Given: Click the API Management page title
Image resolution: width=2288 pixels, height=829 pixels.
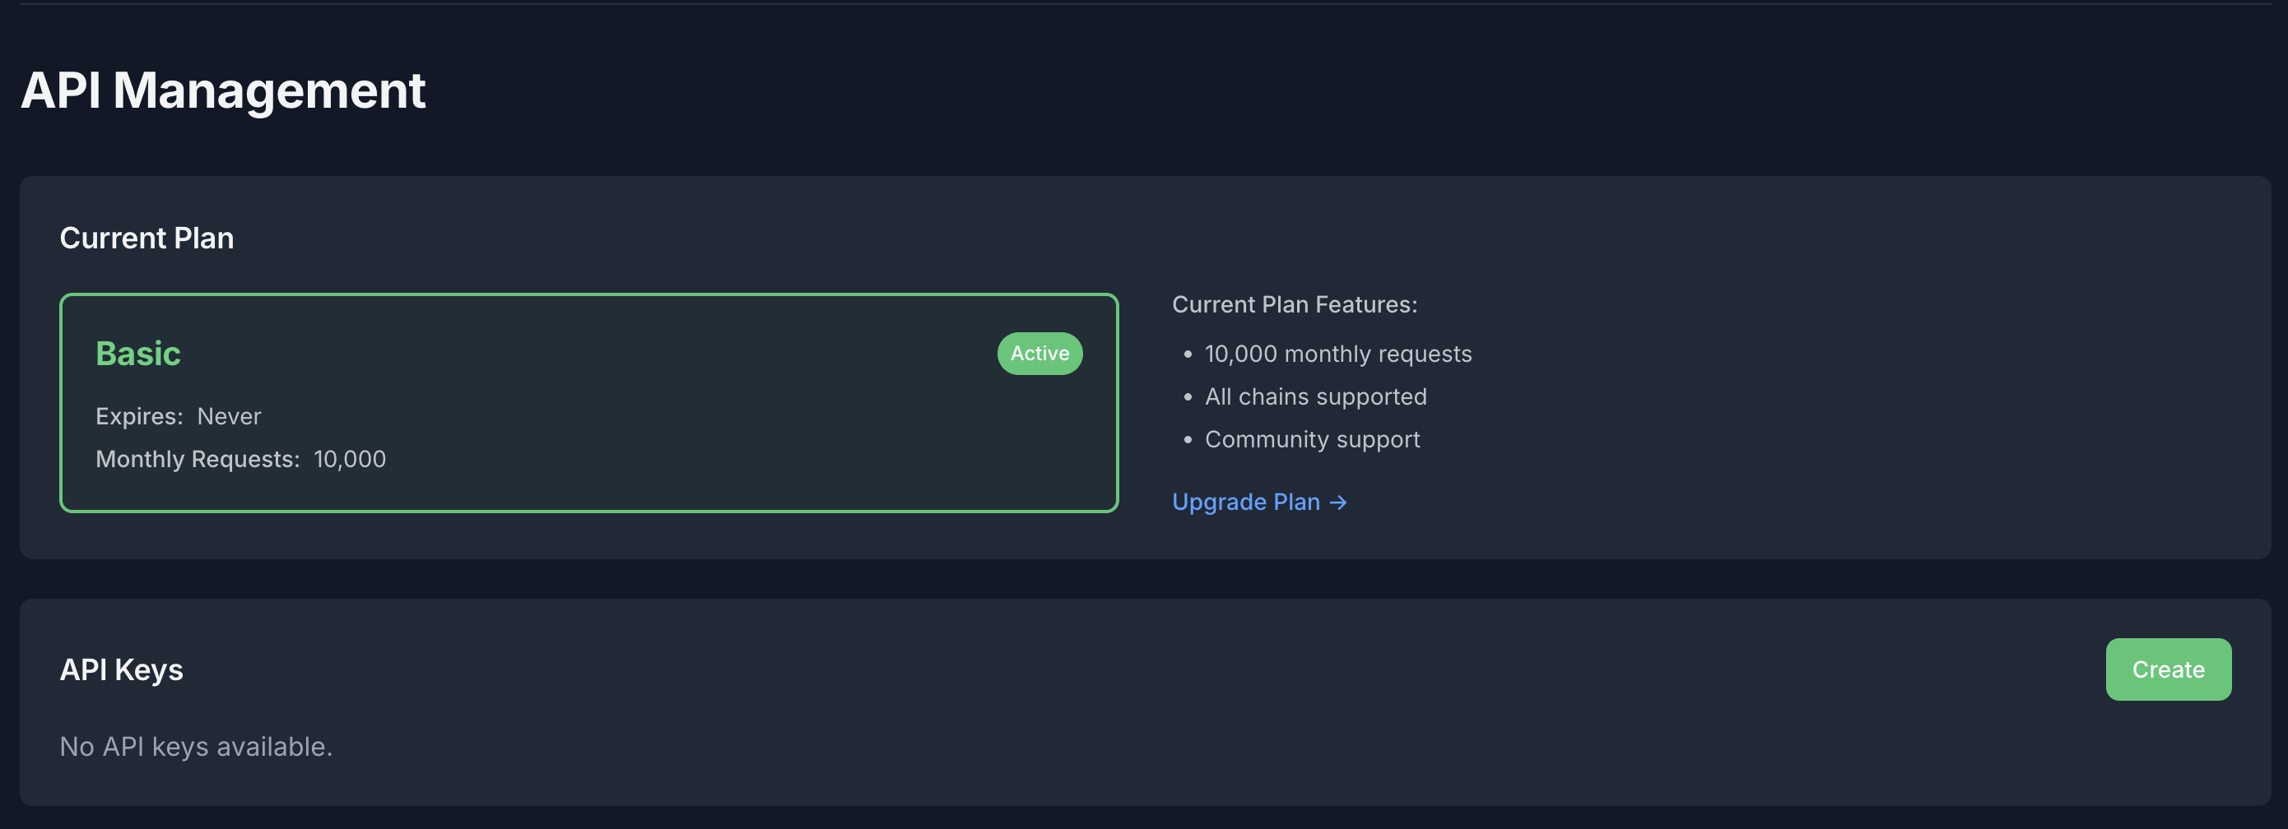Looking at the screenshot, I should coord(223,90).
